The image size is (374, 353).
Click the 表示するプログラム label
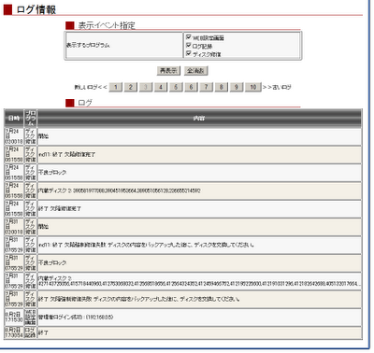tap(88, 45)
